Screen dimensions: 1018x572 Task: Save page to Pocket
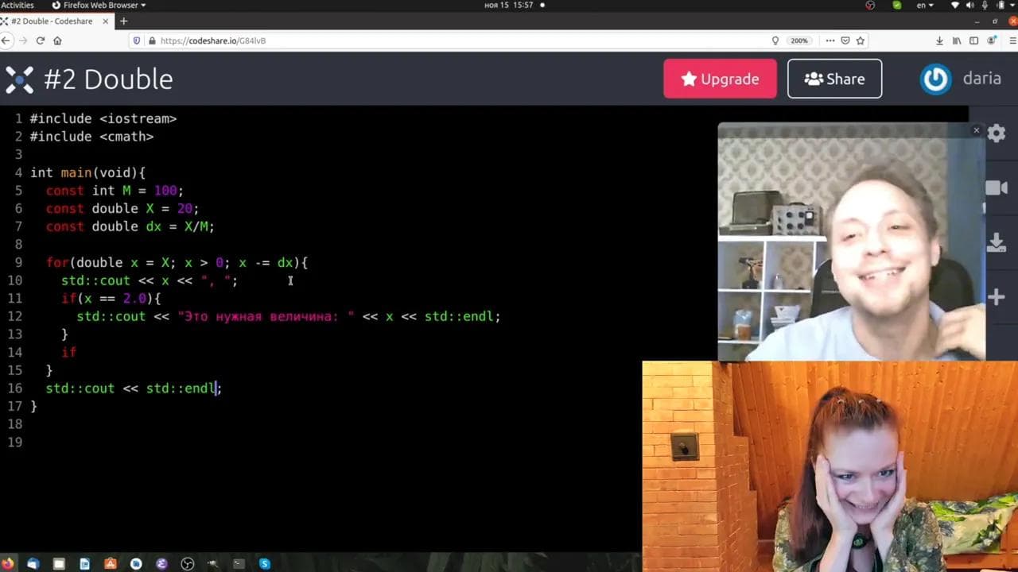(x=845, y=41)
